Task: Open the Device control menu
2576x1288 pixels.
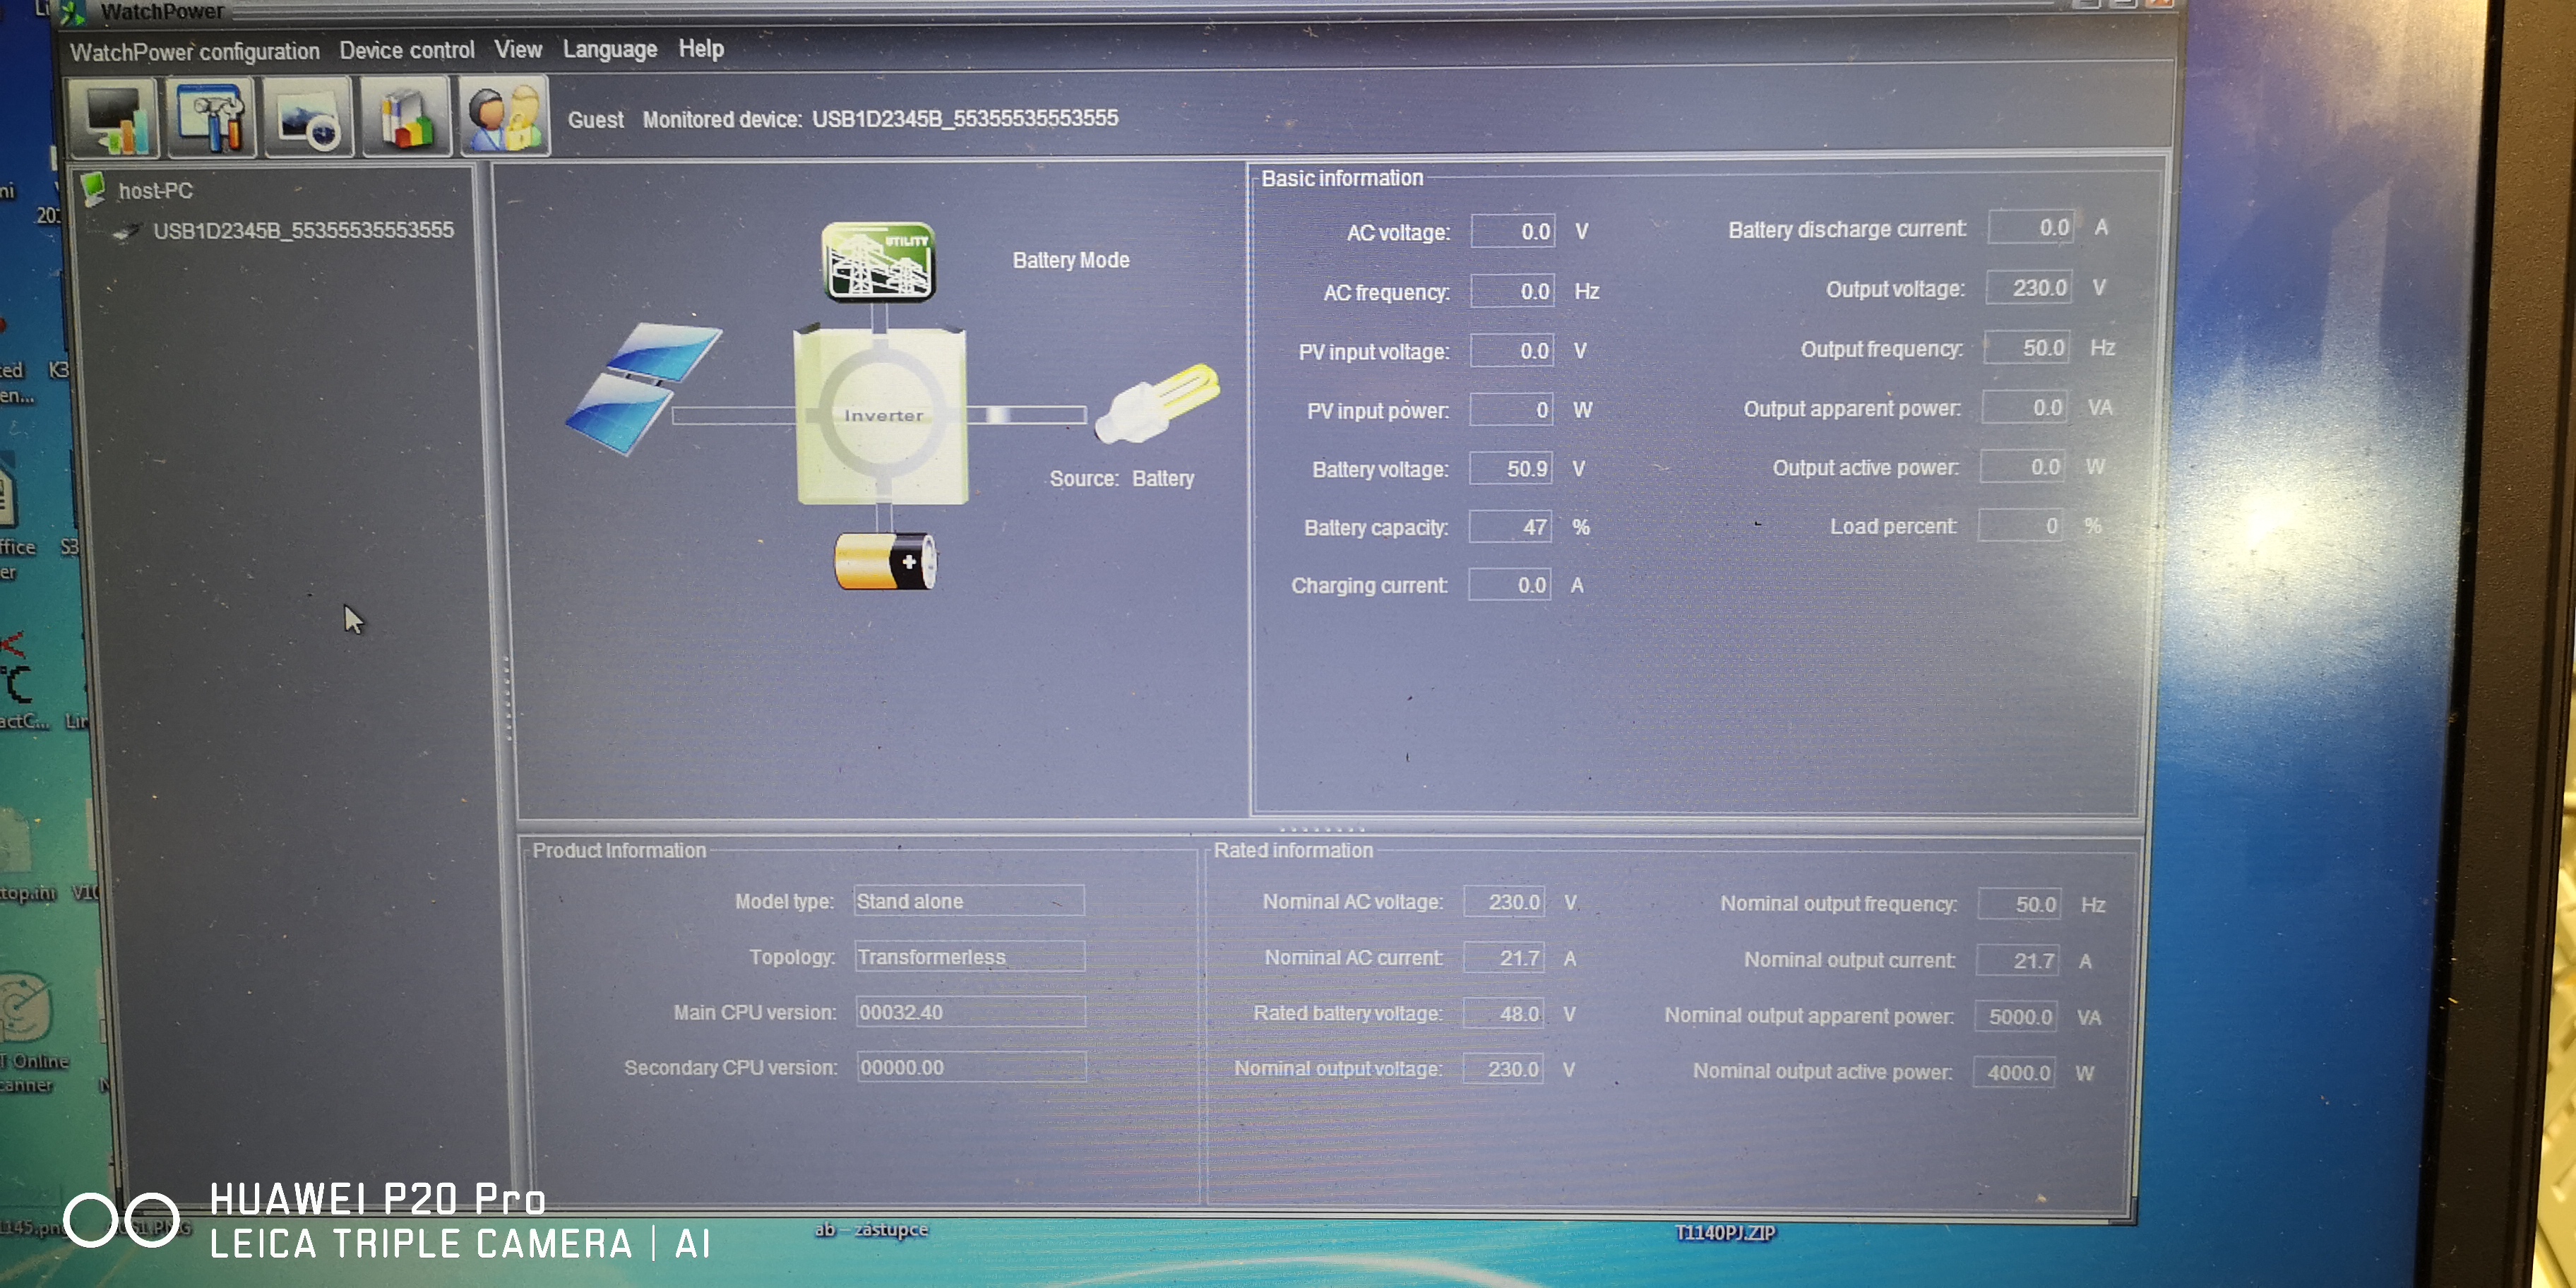Action: pos(406,50)
